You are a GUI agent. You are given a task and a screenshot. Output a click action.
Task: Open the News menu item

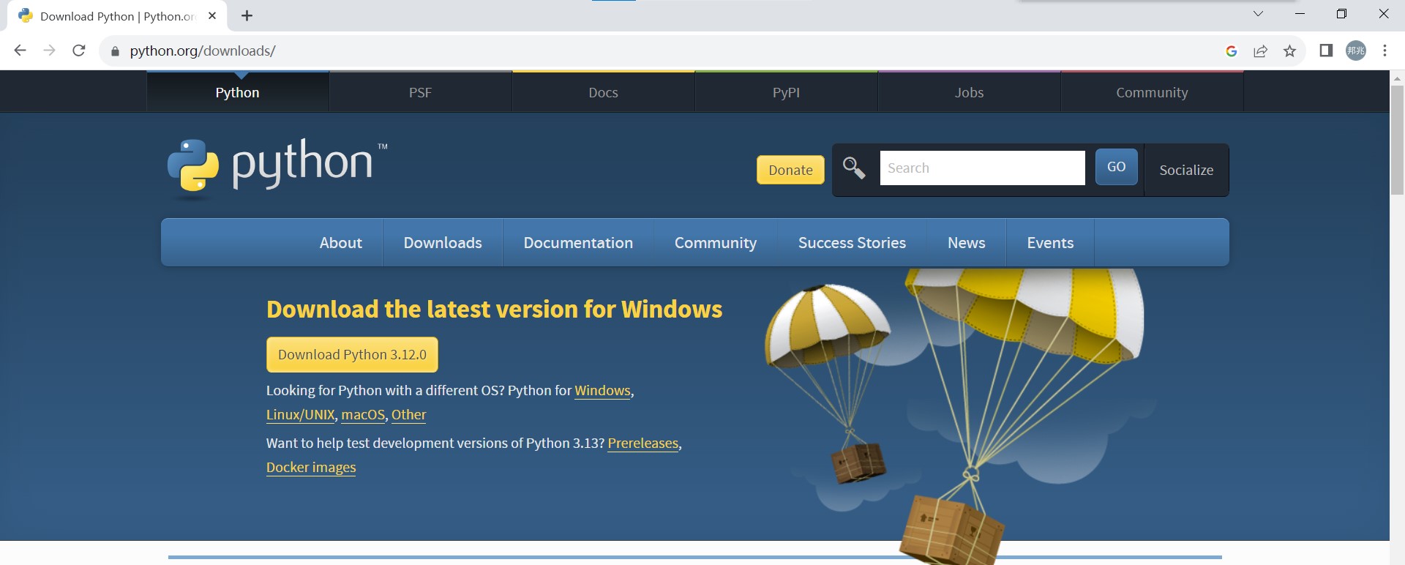[967, 242]
